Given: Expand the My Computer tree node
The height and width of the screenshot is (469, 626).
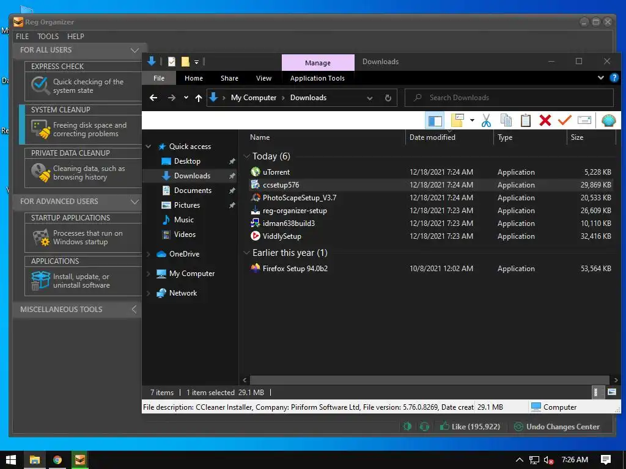Looking at the screenshot, I should [x=149, y=274].
